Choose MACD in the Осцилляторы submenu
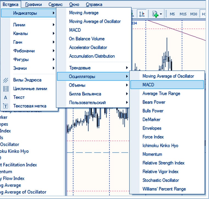Image resolution: width=209 pixels, height=199 pixels. [167, 85]
